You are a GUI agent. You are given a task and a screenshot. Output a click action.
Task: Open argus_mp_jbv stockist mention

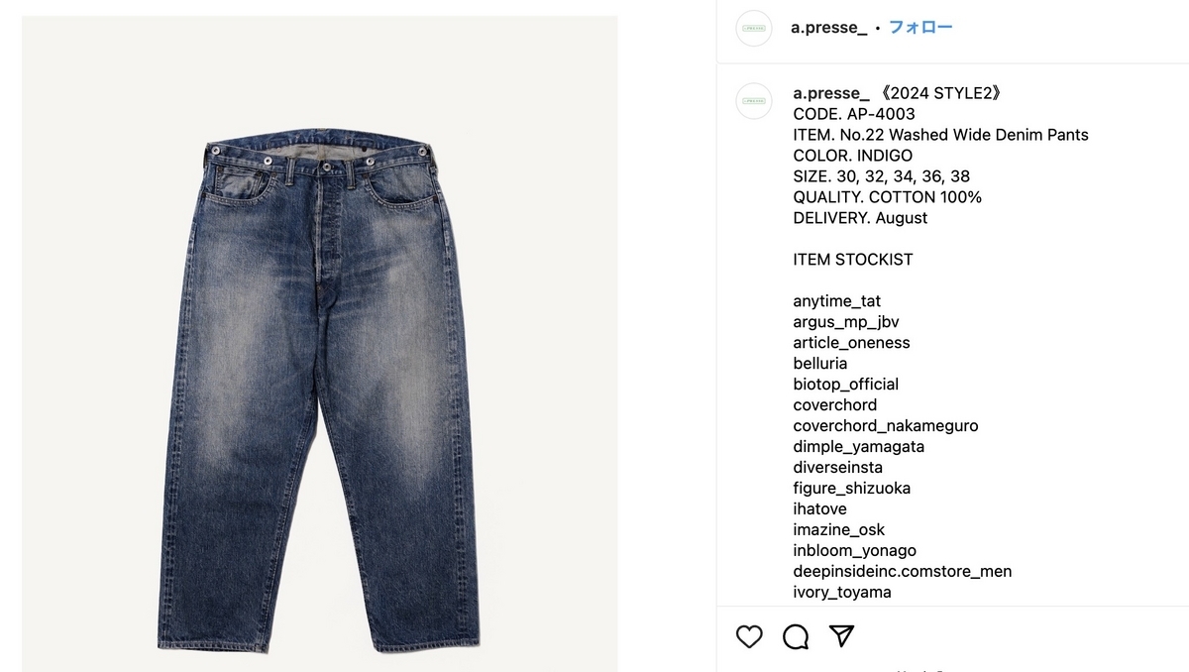coord(846,322)
